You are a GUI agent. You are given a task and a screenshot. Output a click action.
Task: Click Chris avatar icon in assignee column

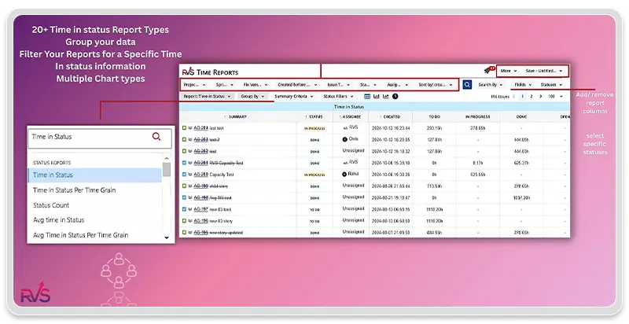pyautogui.click(x=344, y=139)
